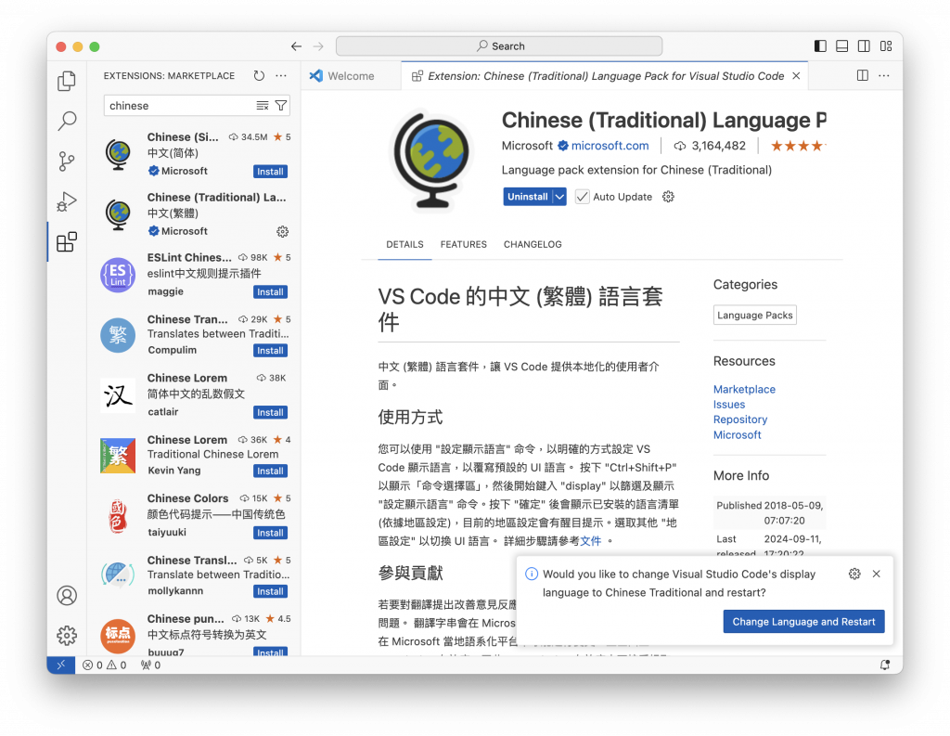Viewport: 950px width, 736px height.
Task: Switch to the FEATURES tab
Action: [x=464, y=244]
